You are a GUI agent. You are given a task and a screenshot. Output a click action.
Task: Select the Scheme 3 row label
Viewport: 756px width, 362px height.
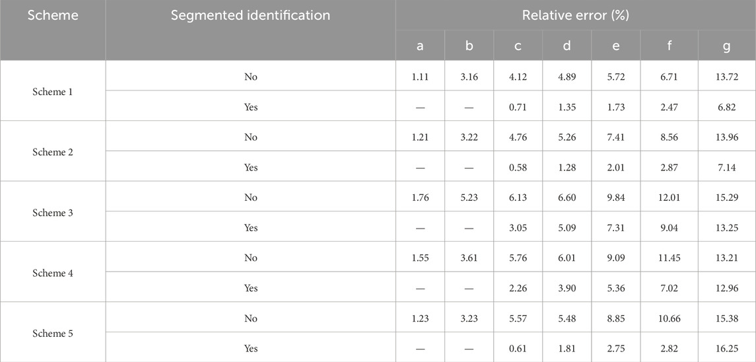pyautogui.click(x=53, y=213)
